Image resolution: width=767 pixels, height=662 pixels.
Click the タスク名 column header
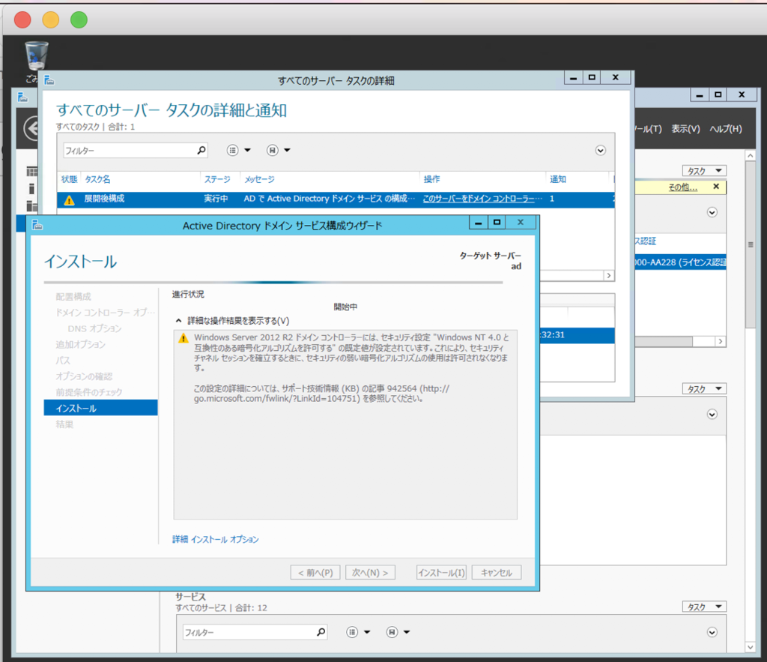[98, 179]
